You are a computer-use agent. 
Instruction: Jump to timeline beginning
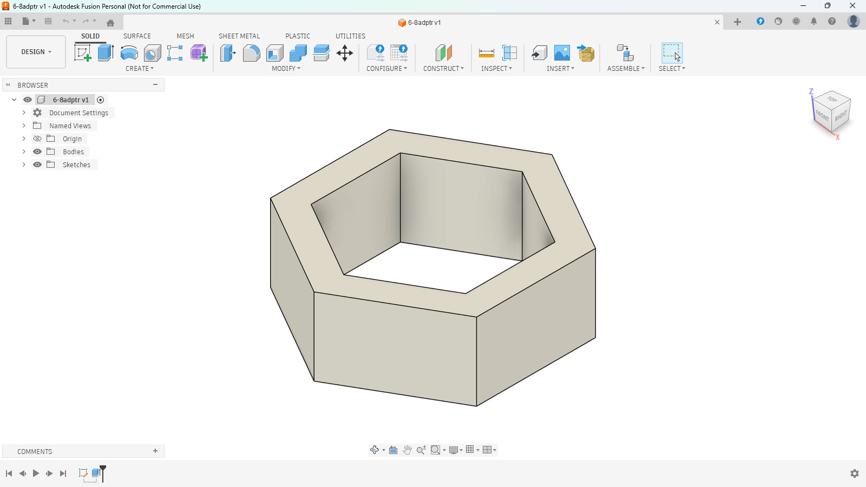click(9, 473)
